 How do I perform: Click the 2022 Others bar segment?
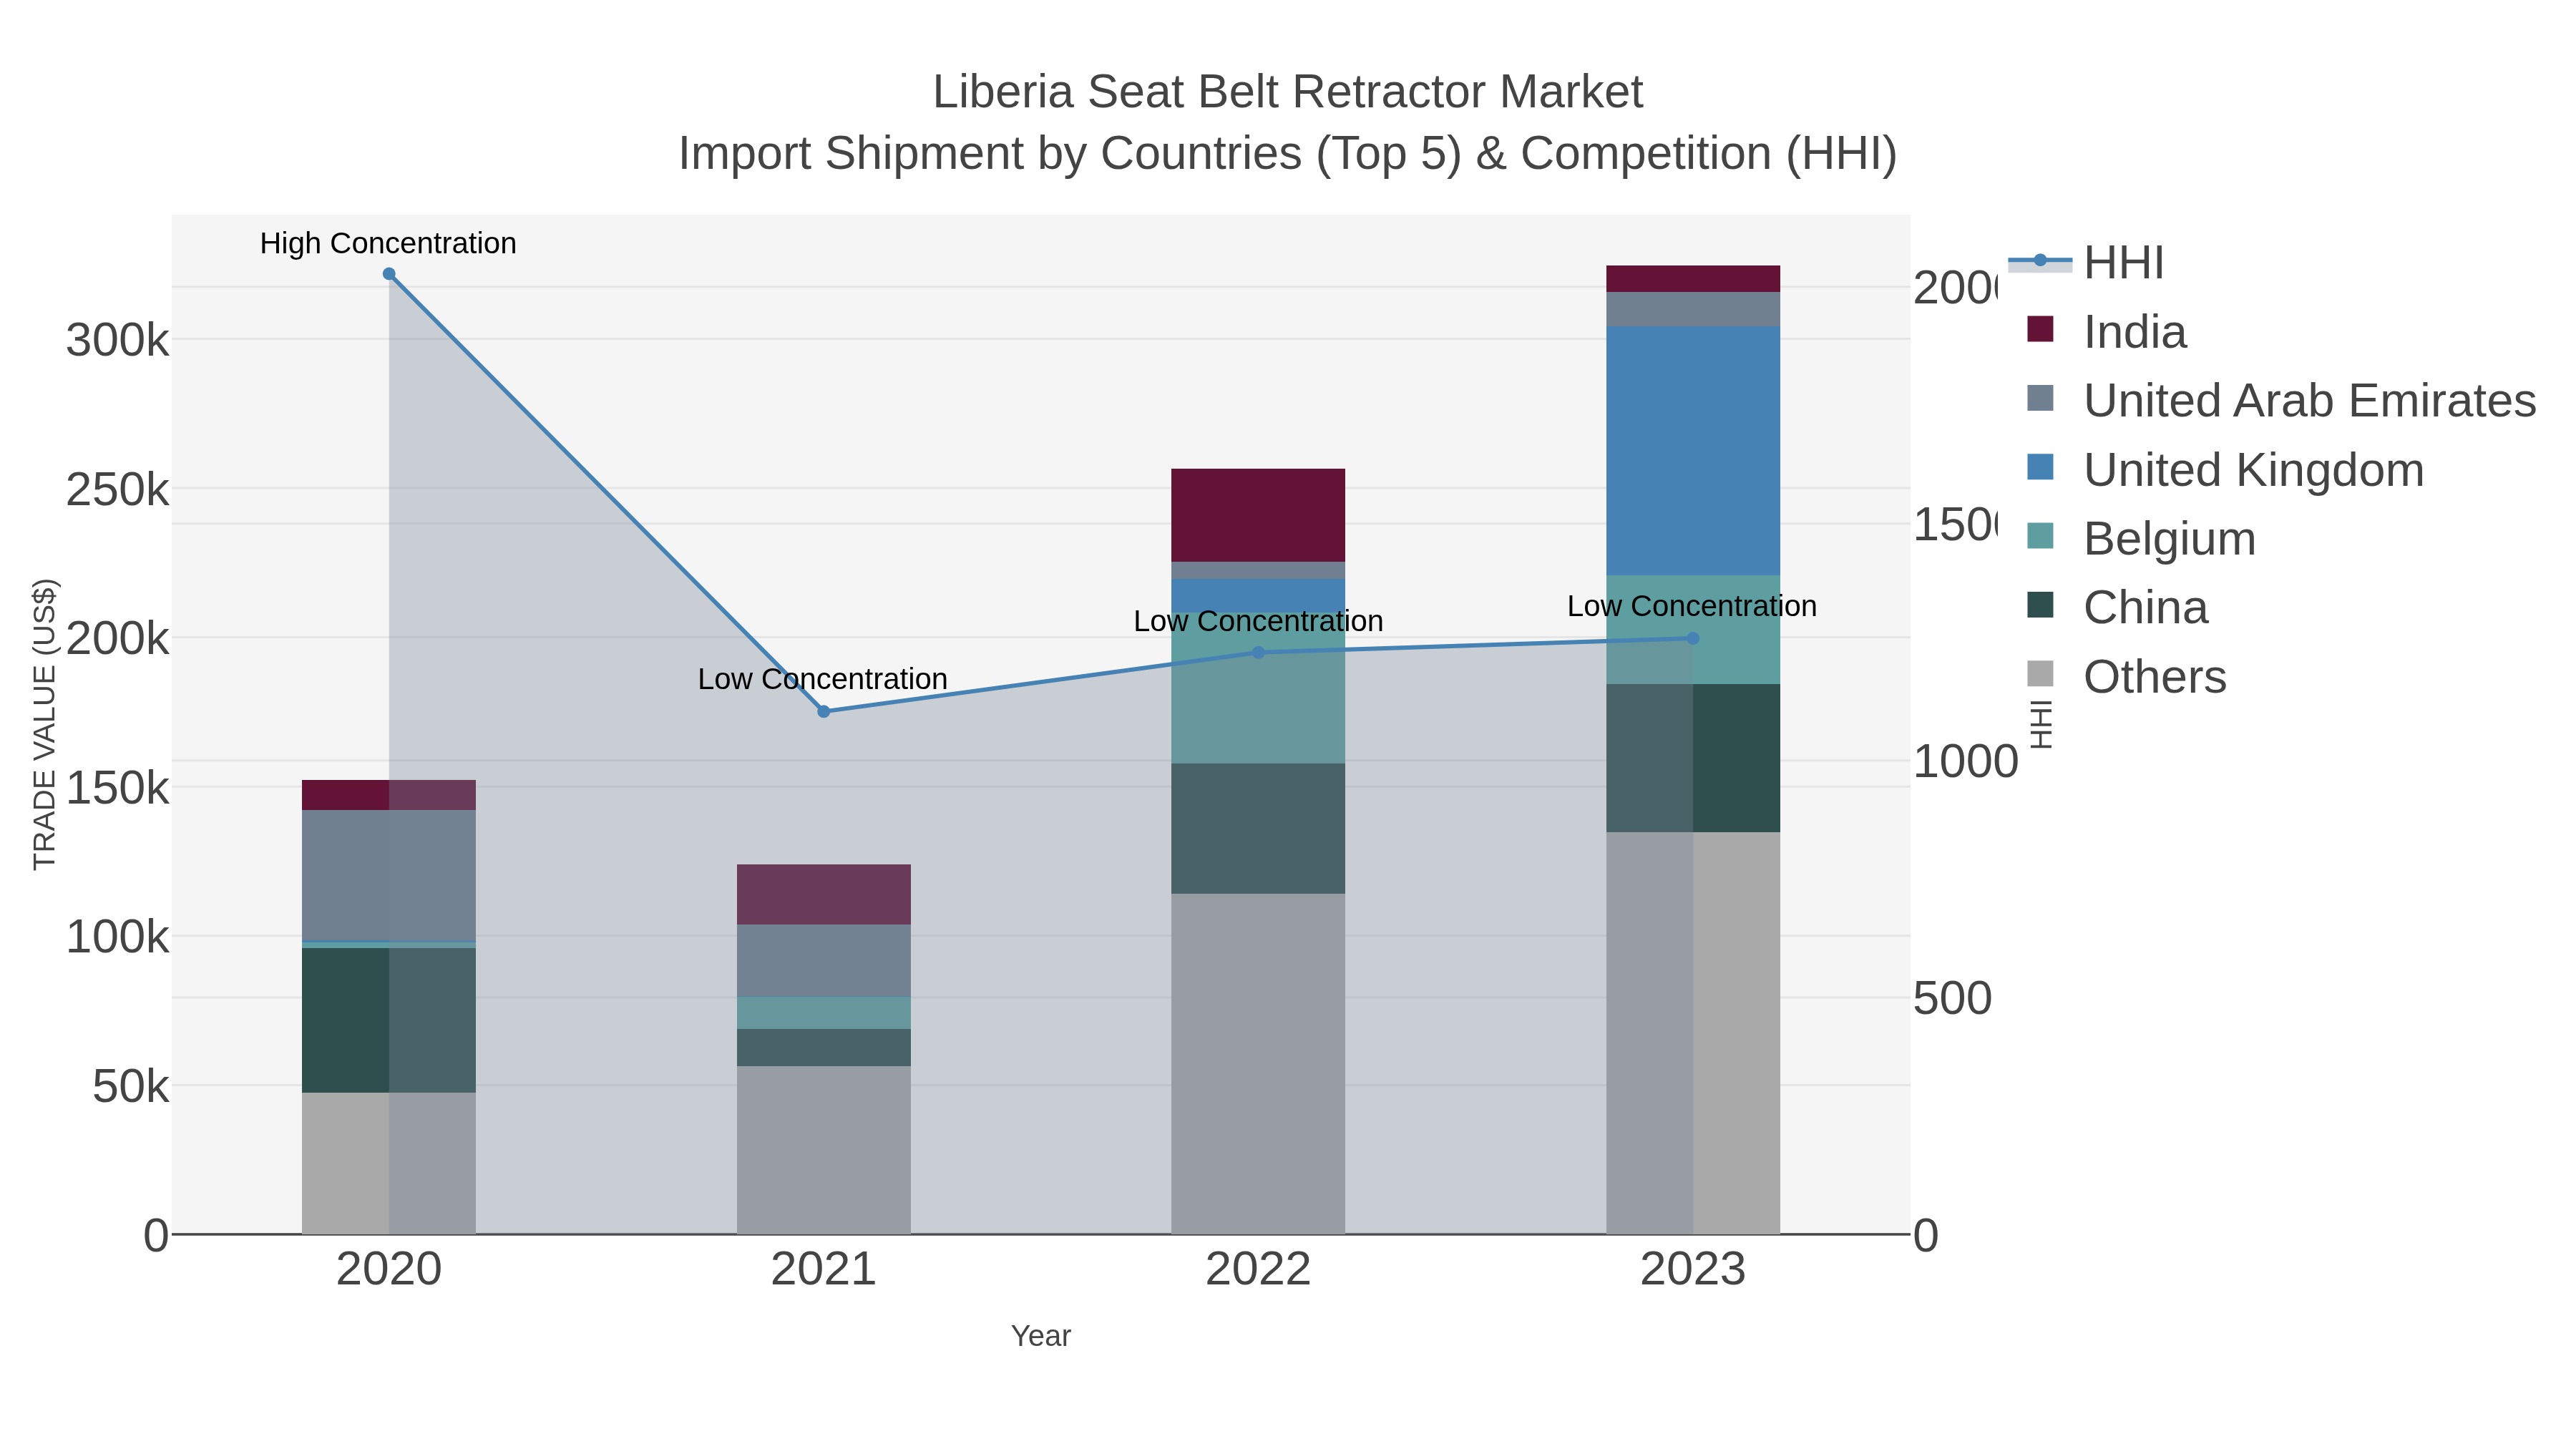tap(1258, 1064)
